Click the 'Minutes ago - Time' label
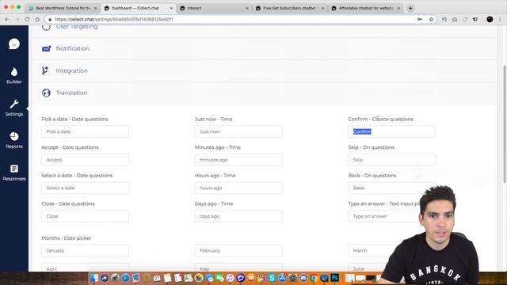 click(218, 147)
